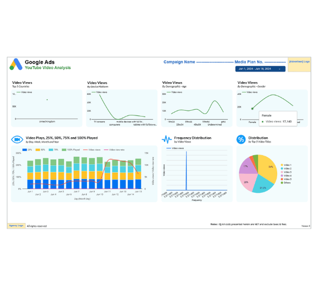This screenshot has height=286, width=318.
Task: Click the Media Plan No. header text
Action: (249, 62)
